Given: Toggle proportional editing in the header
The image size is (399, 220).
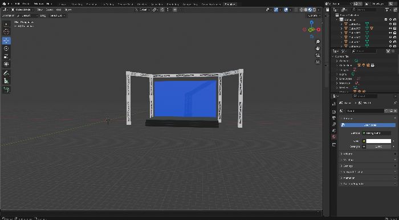Looking at the screenshot, I should (175, 10).
